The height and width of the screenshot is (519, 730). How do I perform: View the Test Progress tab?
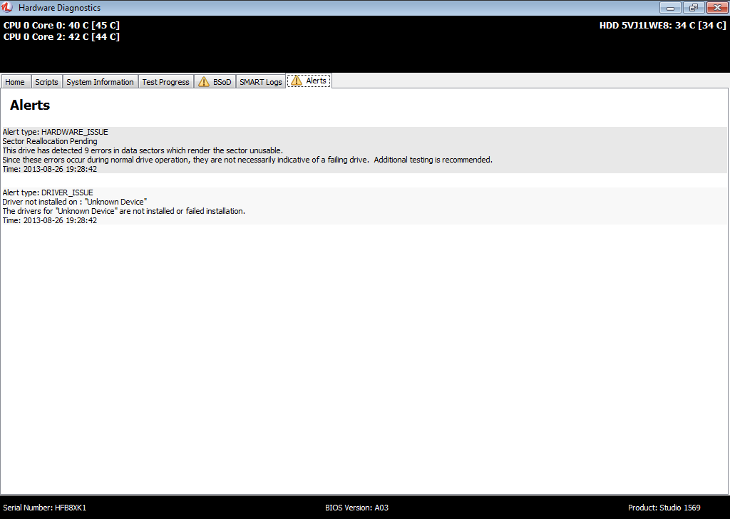(165, 82)
